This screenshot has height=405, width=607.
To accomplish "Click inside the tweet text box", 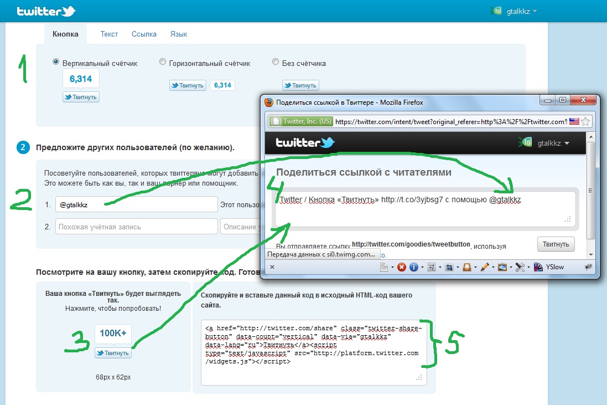I will pos(425,209).
